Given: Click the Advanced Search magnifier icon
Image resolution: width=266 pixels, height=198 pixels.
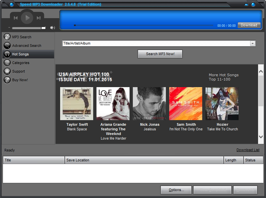Looking at the screenshot, I should tap(7, 46).
